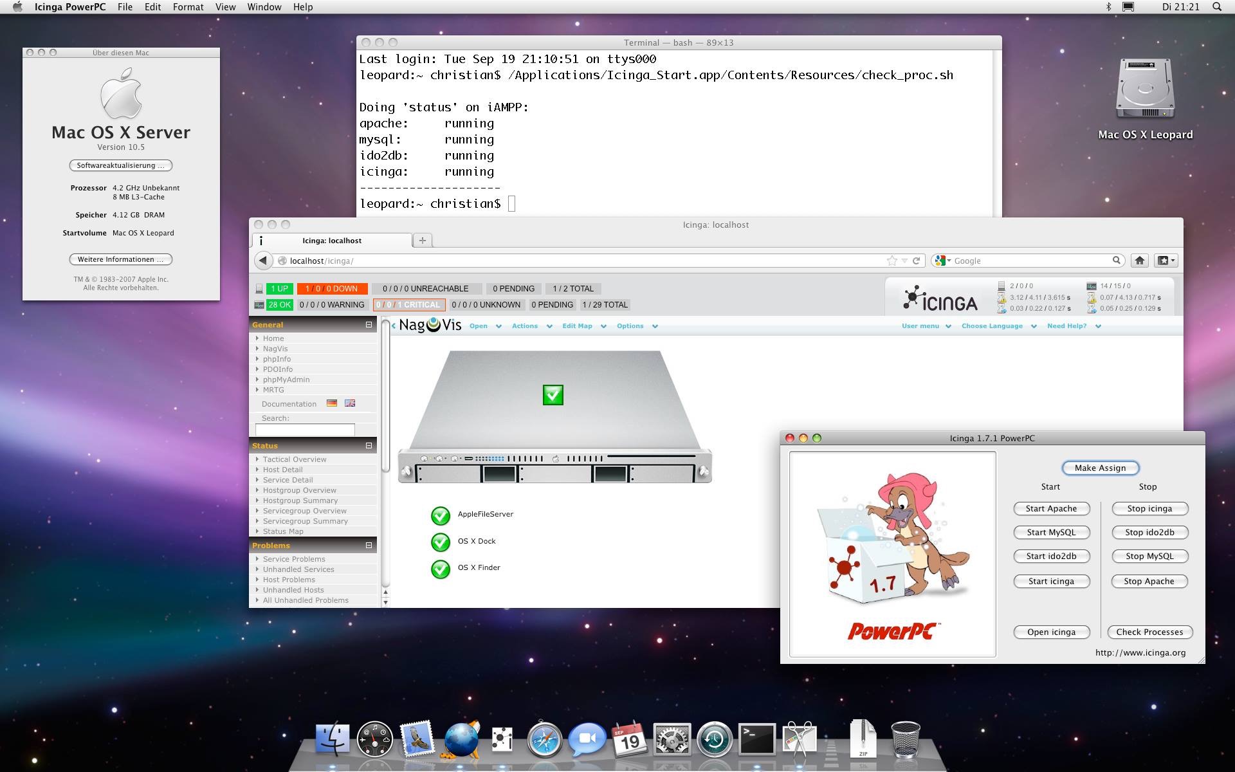The width and height of the screenshot is (1235, 772).
Task: Open Terminal from the Dock
Action: tap(756, 739)
